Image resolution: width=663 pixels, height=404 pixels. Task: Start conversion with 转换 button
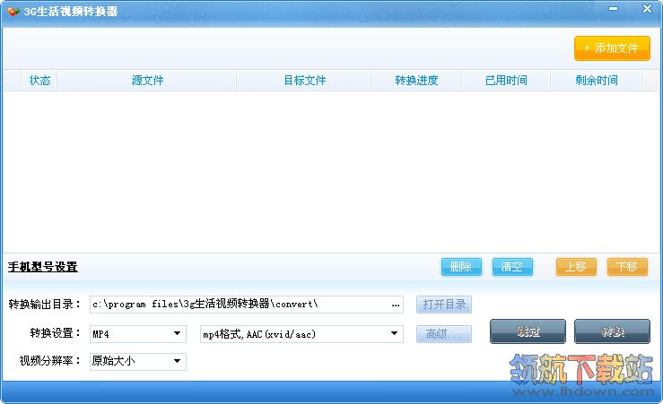[x=612, y=331]
